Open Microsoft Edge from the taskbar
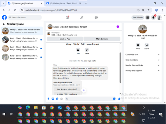The width and height of the screenshot is (166, 124). [x=28, y=107]
